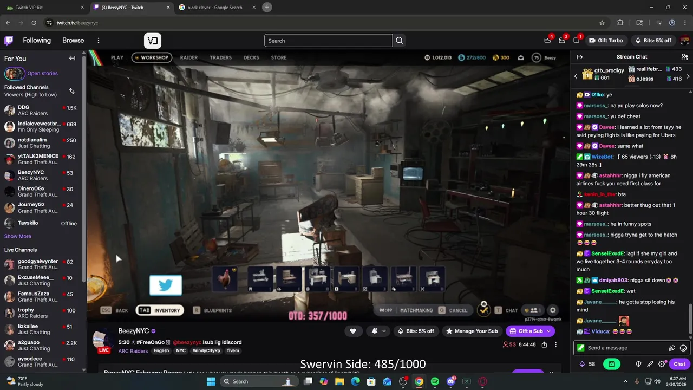The image size is (693, 390).
Task: Go to the Browse page
Action: pyautogui.click(x=73, y=41)
